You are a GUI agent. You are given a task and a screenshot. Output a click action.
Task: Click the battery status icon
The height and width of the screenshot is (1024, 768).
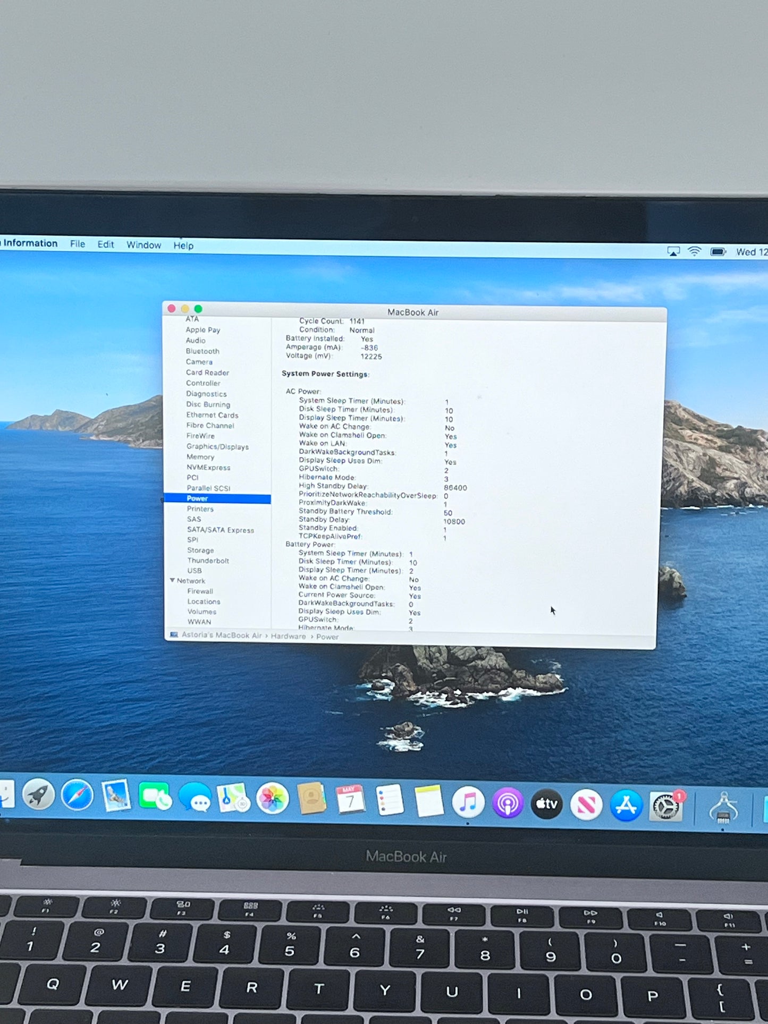point(718,251)
